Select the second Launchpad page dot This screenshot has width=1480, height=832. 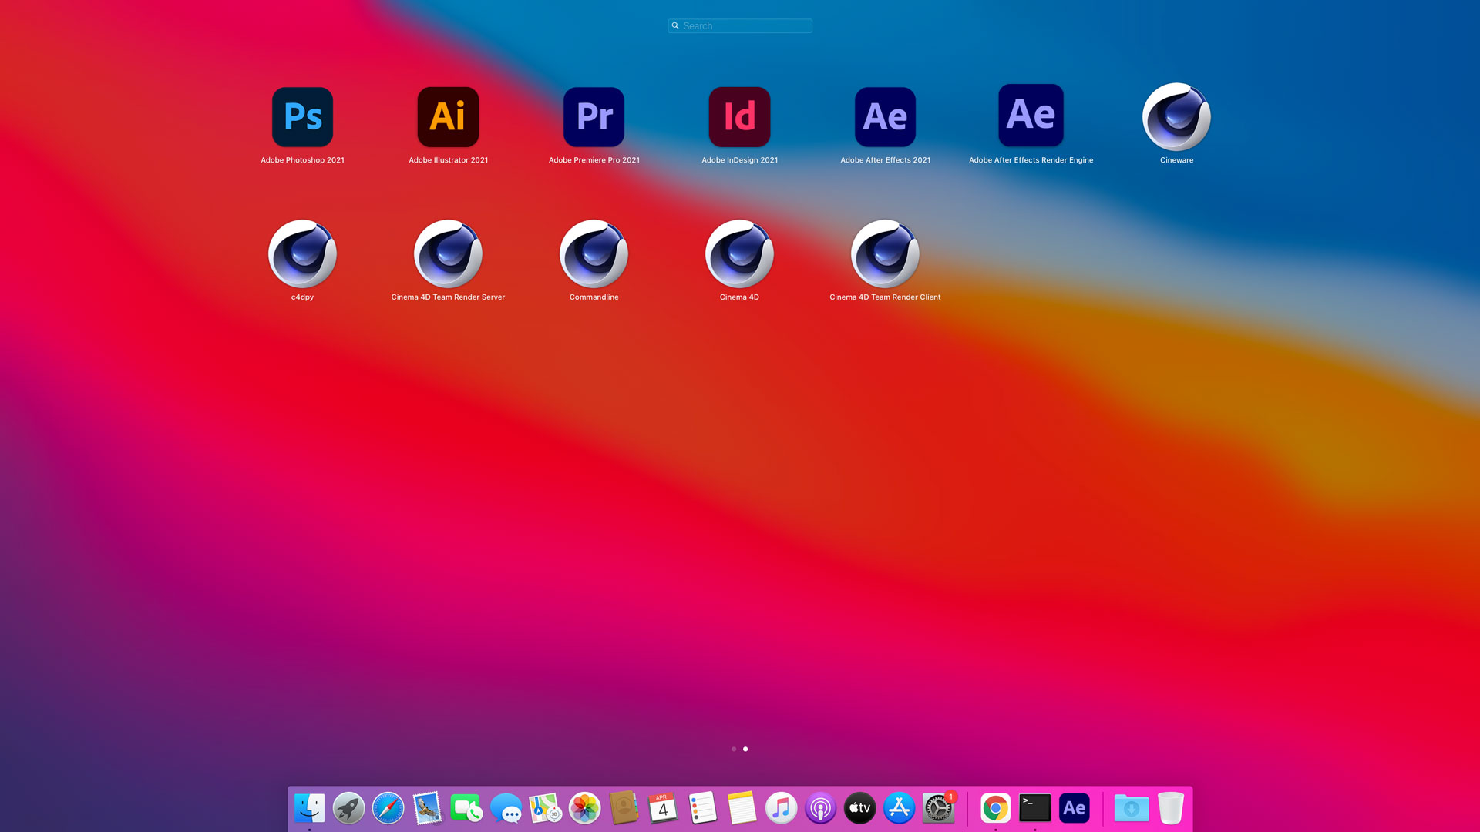coord(745,749)
